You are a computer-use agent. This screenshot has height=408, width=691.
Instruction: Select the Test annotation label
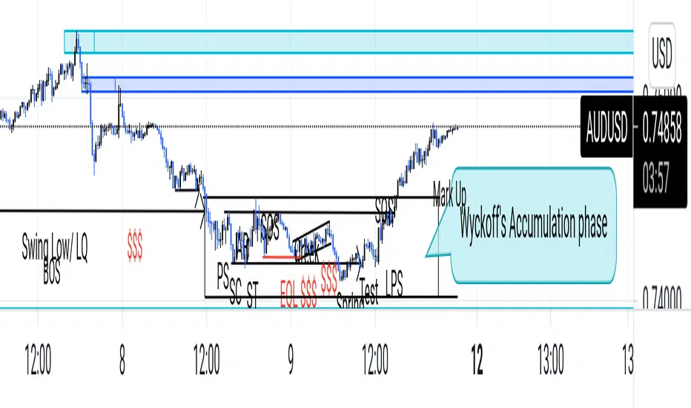pyautogui.click(x=369, y=291)
